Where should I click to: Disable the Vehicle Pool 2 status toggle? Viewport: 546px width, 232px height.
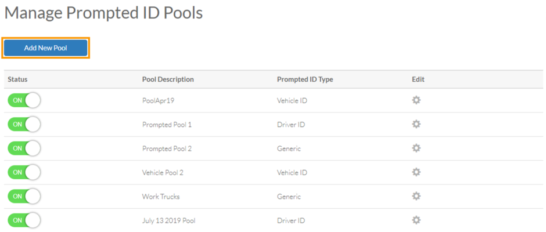click(24, 172)
